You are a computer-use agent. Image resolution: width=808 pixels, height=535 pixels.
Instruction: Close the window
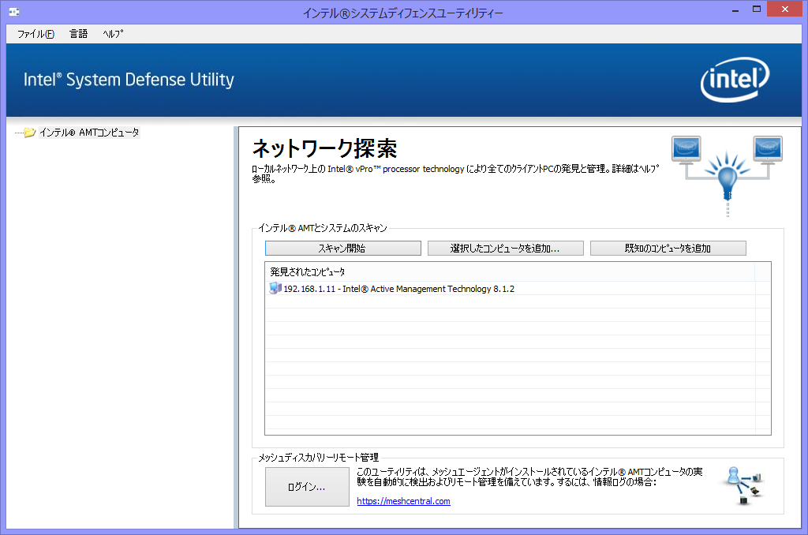tap(785, 9)
